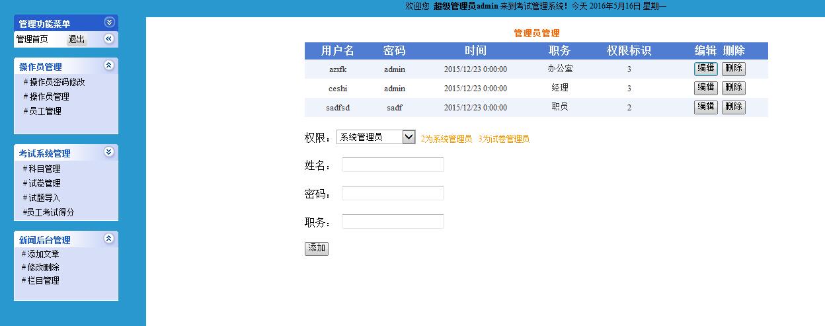Click 超级管理员admin in the welcome banner
The height and width of the screenshot is (326, 825).
tap(465, 6)
